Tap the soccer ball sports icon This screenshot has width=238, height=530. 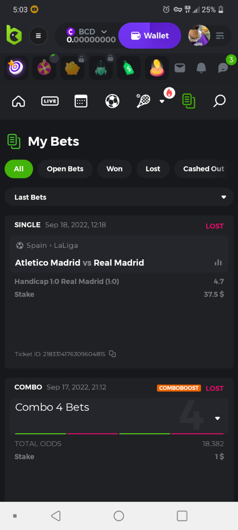click(112, 101)
